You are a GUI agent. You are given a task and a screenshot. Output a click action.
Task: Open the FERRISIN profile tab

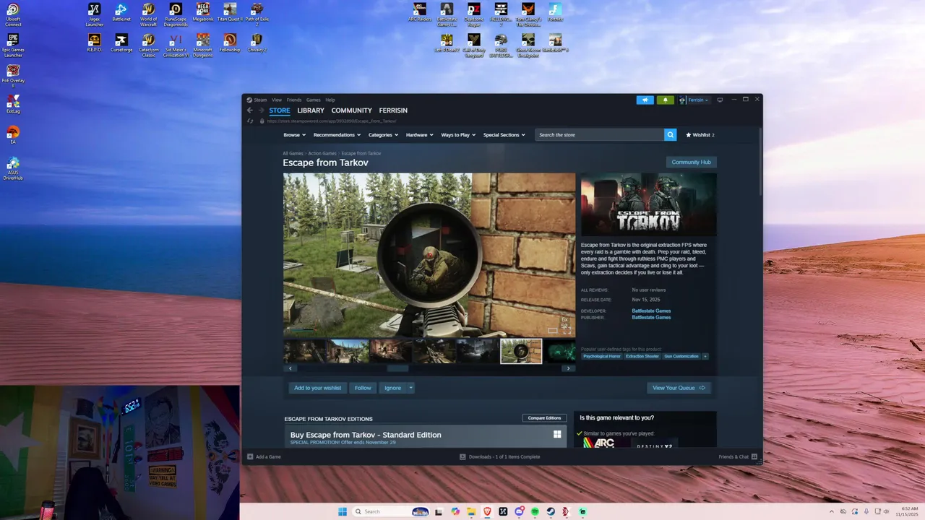pyautogui.click(x=393, y=110)
